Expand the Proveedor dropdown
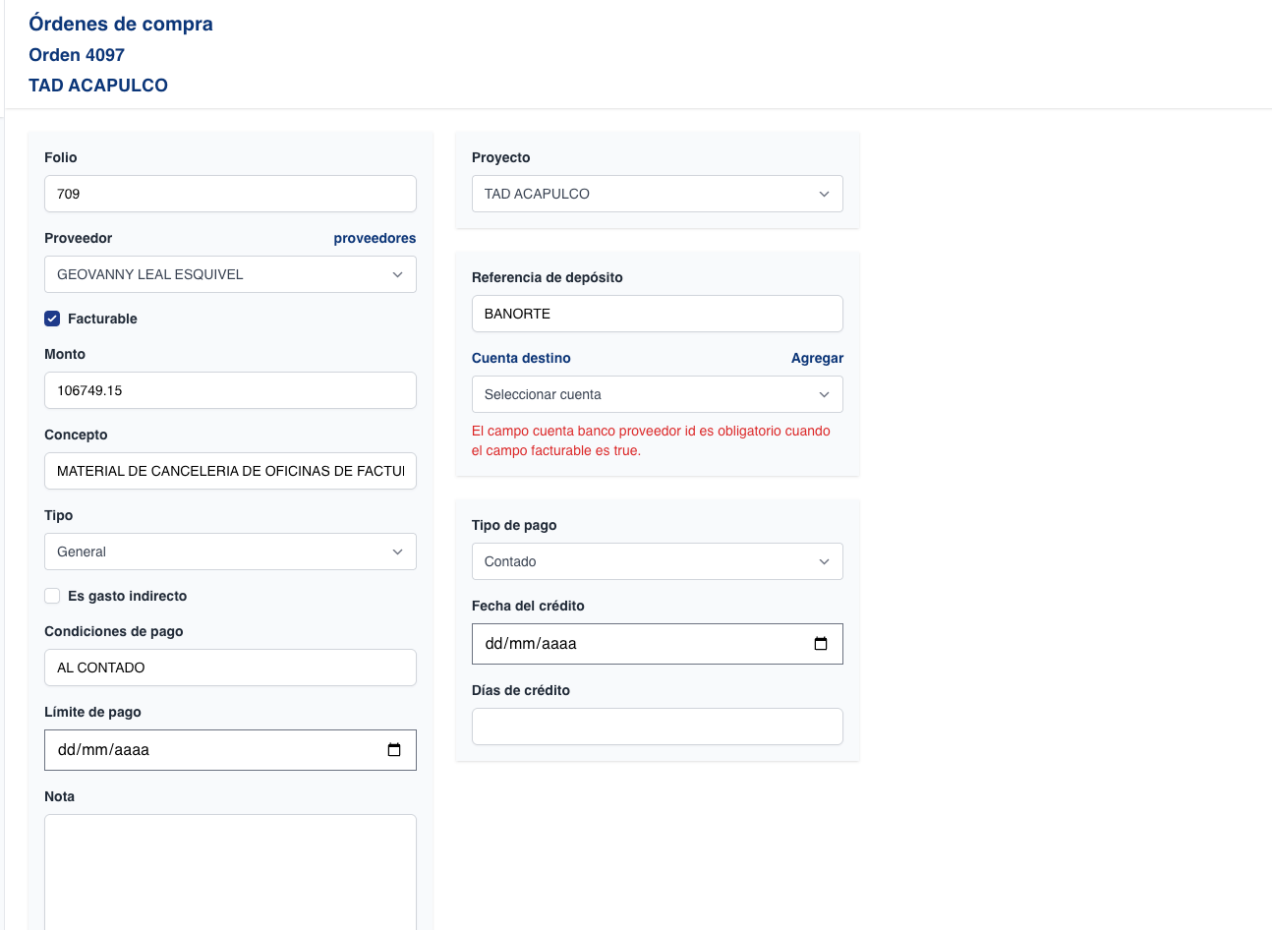 pyautogui.click(x=230, y=274)
